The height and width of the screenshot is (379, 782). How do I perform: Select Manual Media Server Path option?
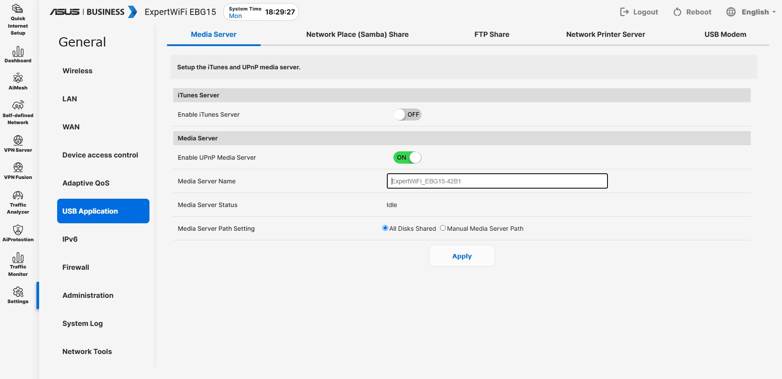tap(443, 228)
